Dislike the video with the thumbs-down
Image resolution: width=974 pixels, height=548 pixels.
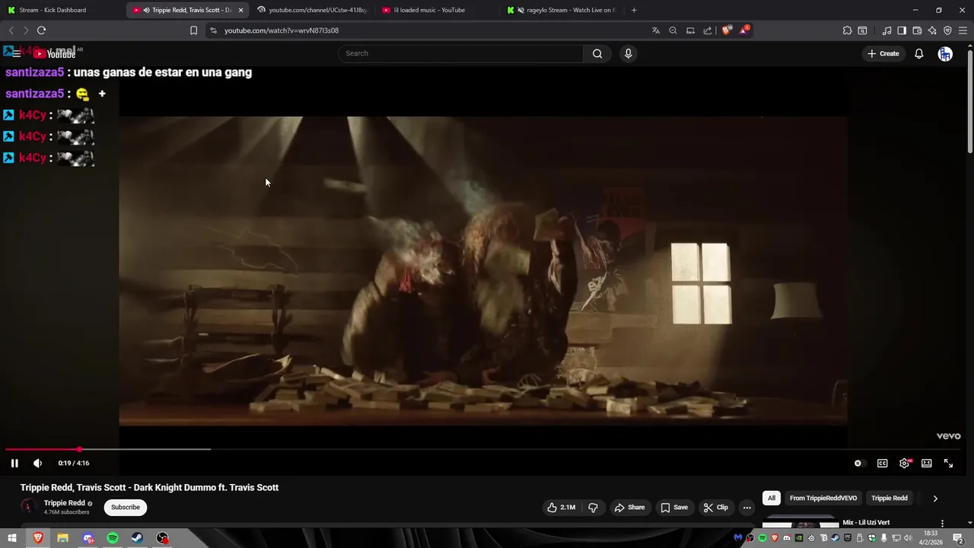(593, 508)
